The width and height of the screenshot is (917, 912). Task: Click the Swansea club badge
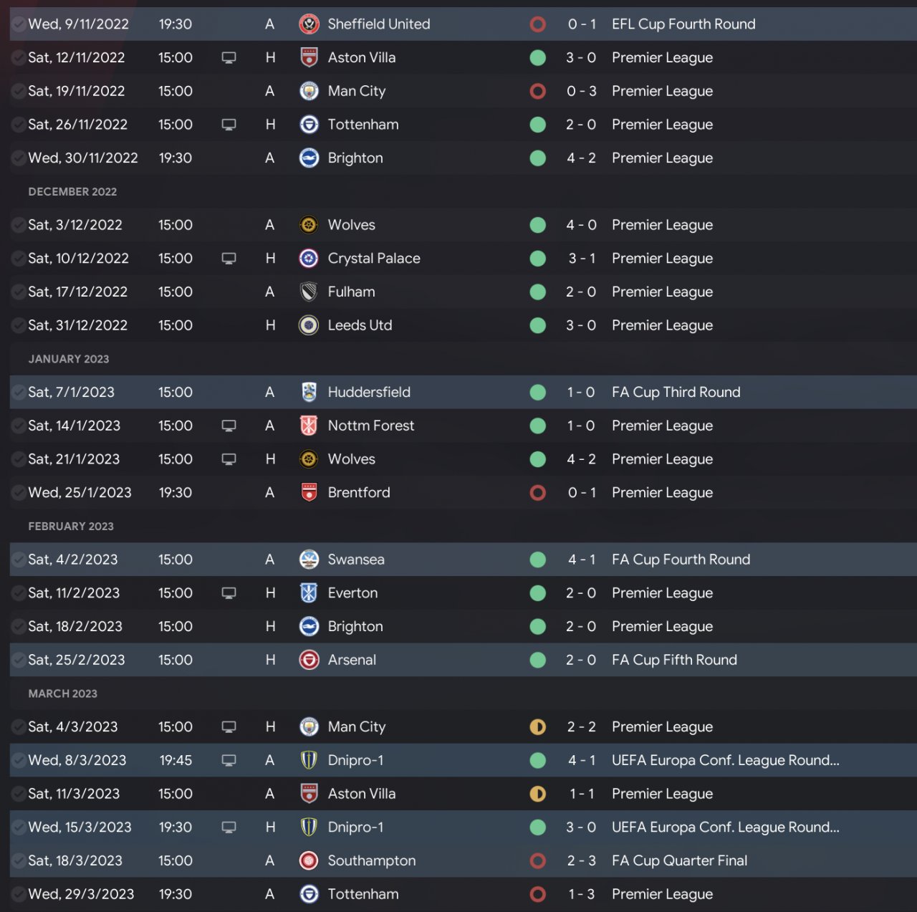[309, 560]
